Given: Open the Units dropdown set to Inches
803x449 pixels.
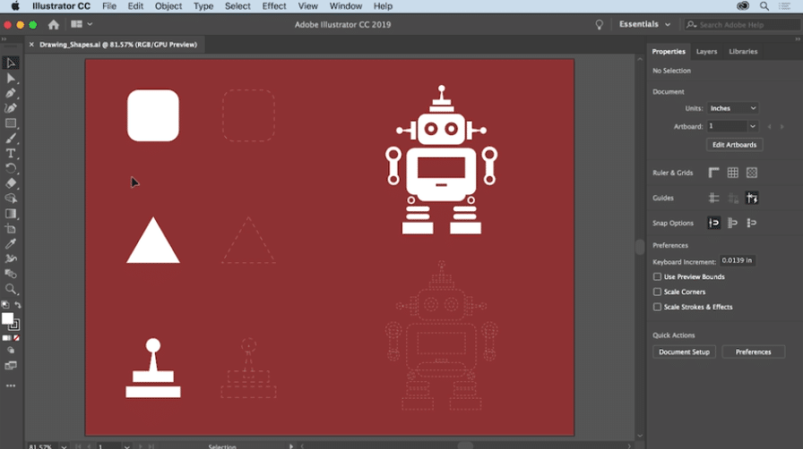Looking at the screenshot, I should tap(733, 108).
